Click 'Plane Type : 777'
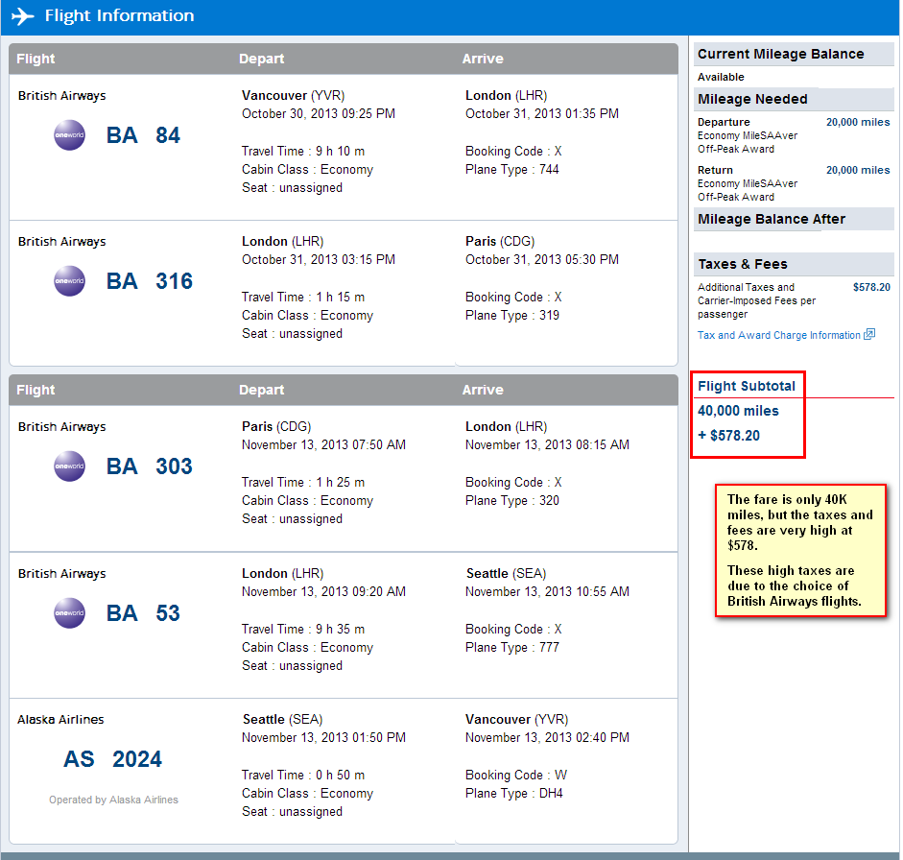 (512, 648)
